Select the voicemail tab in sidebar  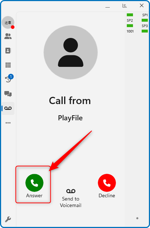coord(8,108)
